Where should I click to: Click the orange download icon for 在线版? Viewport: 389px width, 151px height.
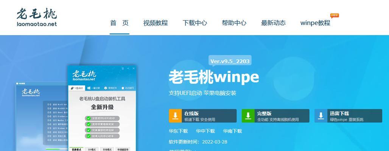[175, 116]
